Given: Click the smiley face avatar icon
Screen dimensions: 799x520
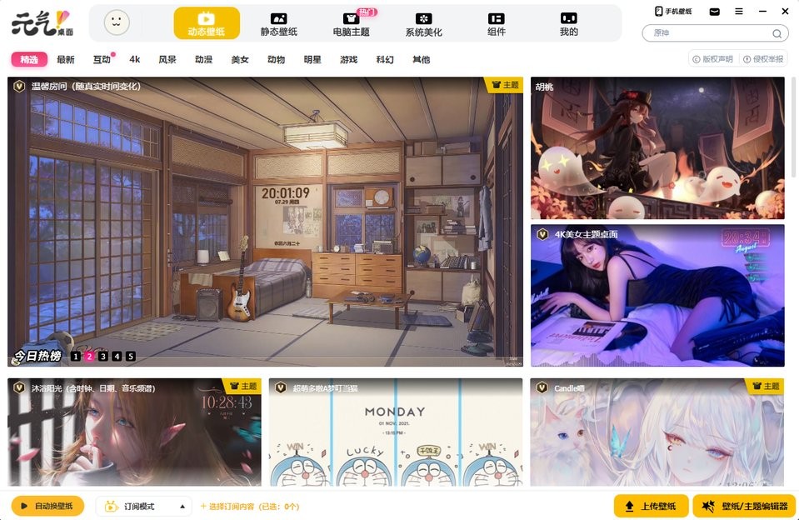Looking at the screenshot, I should pyautogui.click(x=117, y=23).
